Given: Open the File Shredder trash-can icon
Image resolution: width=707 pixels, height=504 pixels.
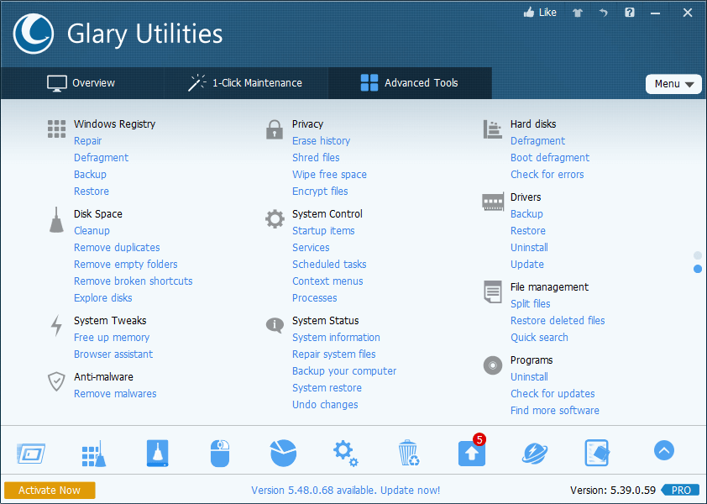Looking at the screenshot, I should tap(408, 452).
